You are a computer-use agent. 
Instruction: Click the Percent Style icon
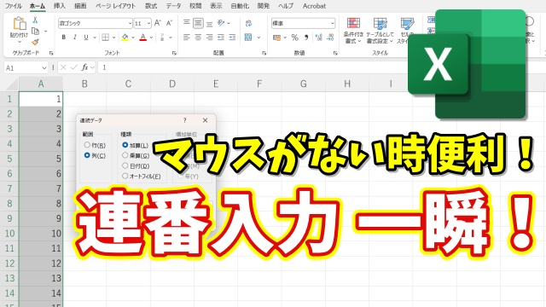(295, 38)
